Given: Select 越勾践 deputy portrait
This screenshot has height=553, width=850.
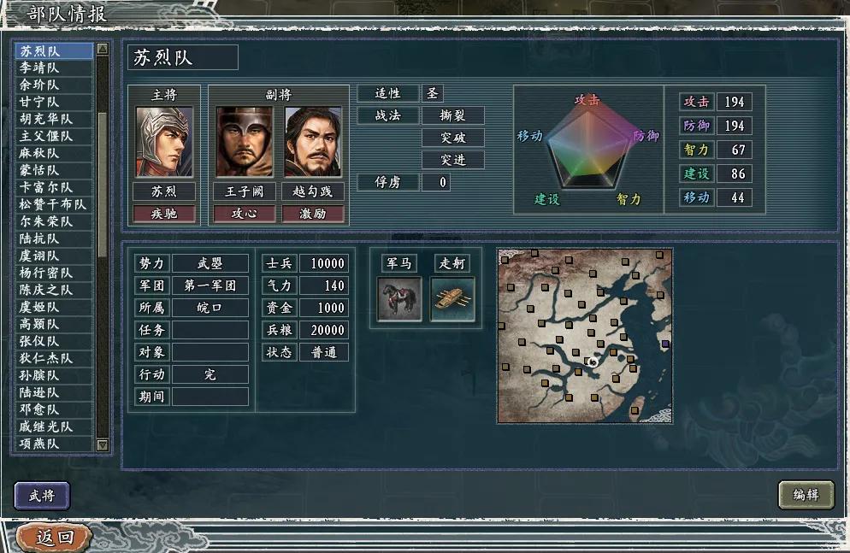Looking at the screenshot, I should (x=313, y=142).
